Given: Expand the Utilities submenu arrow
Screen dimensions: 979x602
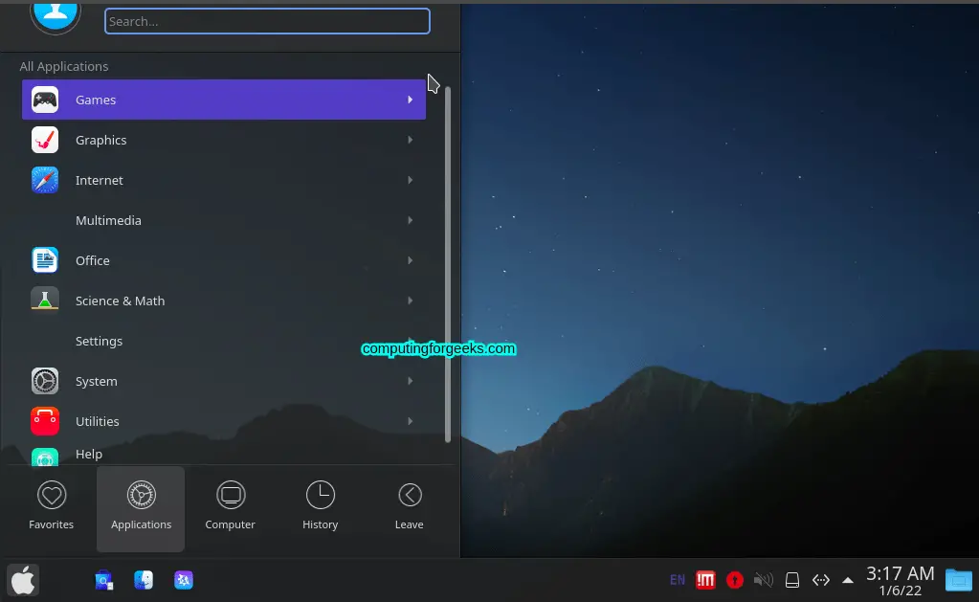Looking at the screenshot, I should pos(411,421).
